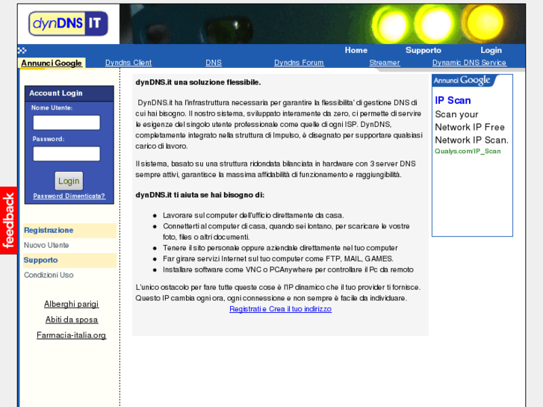The height and width of the screenshot is (407, 543).
Task: Open the Condizioni Uso sidebar link
Action: [x=49, y=275]
